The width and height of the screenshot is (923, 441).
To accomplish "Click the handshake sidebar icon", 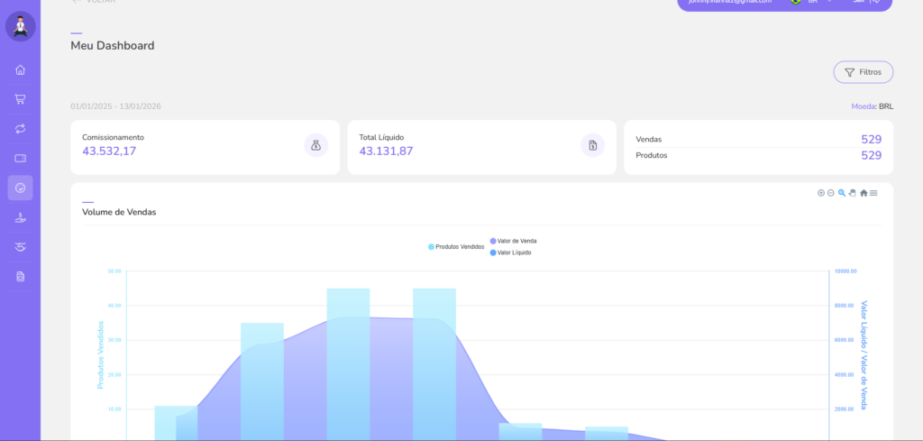I will pyautogui.click(x=20, y=246).
